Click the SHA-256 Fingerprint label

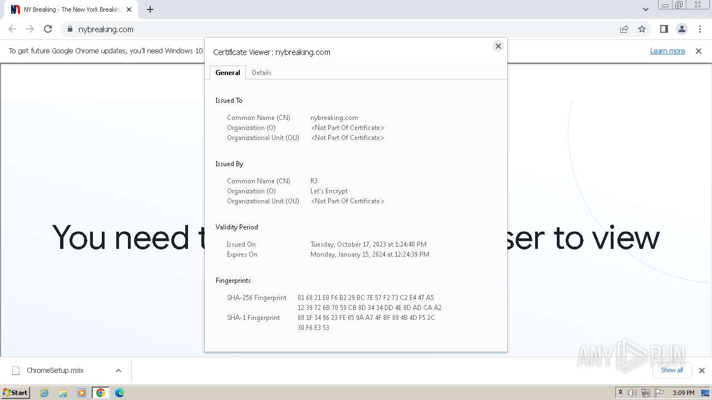pyautogui.click(x=257, y=298)
